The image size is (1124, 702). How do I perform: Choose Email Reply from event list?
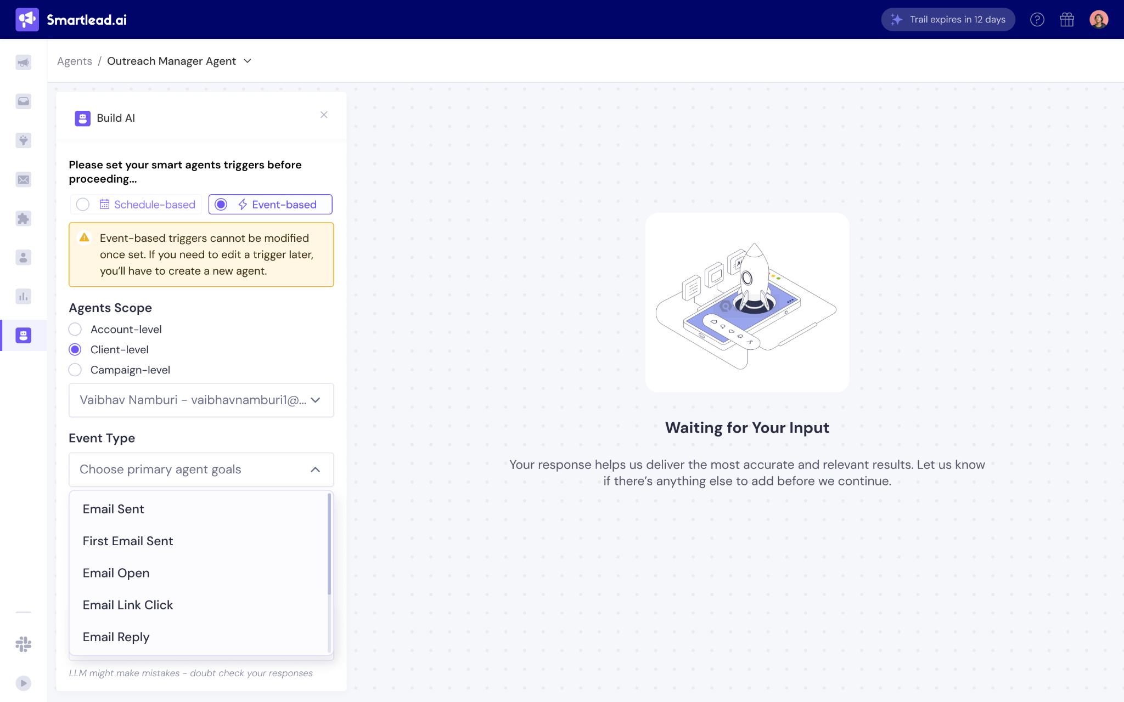click(116, 637)
